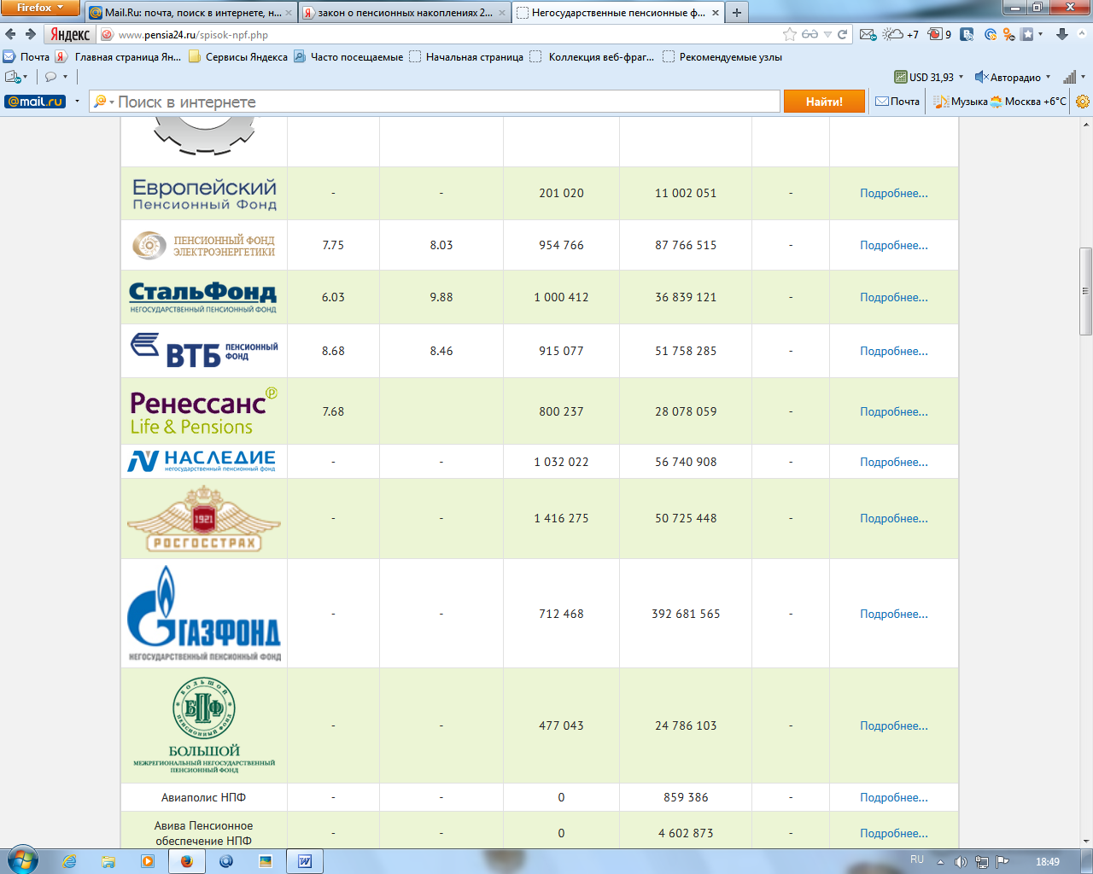Open Internet Explorer from the taskbar

click(69, 861)
